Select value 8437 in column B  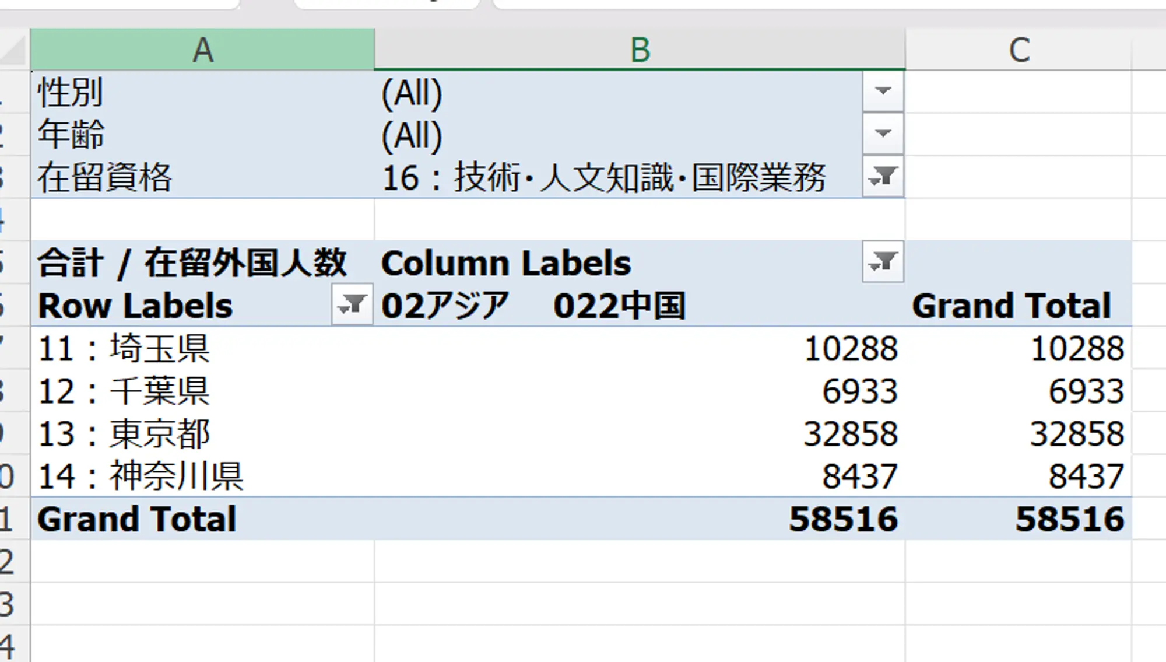(640, 476)
